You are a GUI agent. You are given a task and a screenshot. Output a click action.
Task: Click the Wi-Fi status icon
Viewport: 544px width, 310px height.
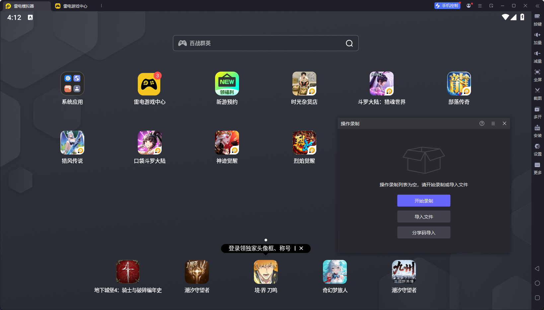505,17
